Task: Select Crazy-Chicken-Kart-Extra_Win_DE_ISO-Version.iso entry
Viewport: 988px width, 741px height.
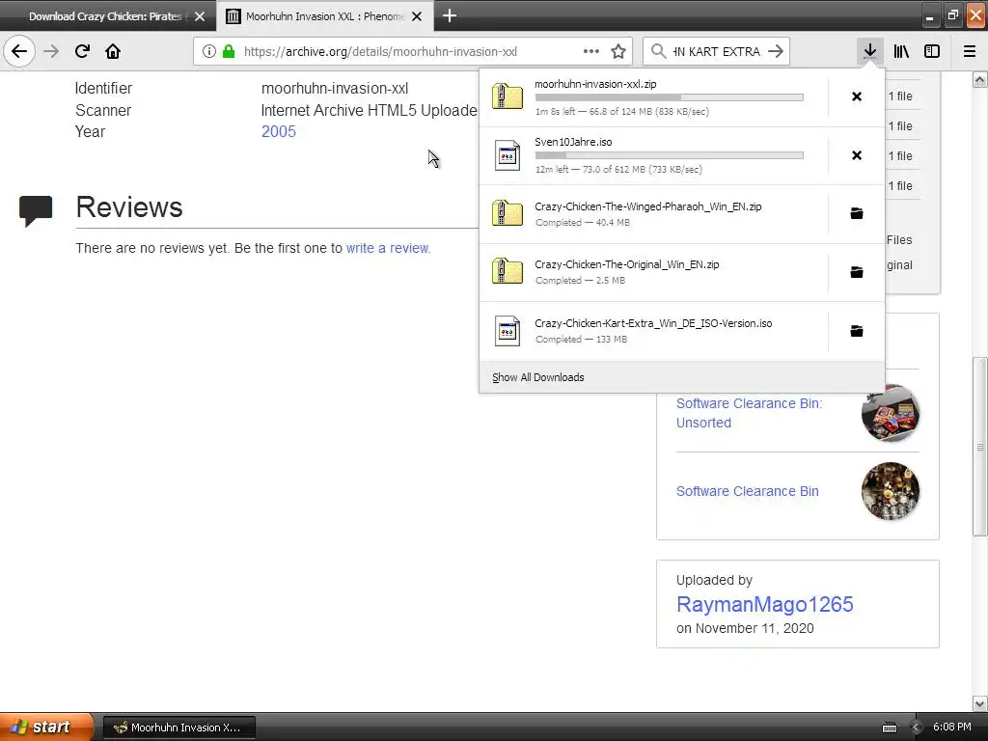Action: 653,331
